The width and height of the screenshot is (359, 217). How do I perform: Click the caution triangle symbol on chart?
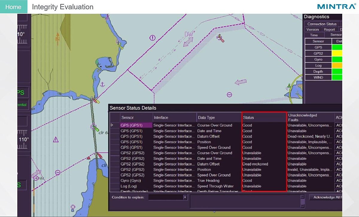click(56, 139)
